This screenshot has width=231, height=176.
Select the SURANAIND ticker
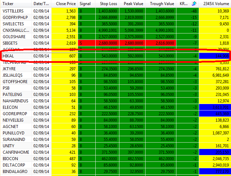click(x=14, y=140)
